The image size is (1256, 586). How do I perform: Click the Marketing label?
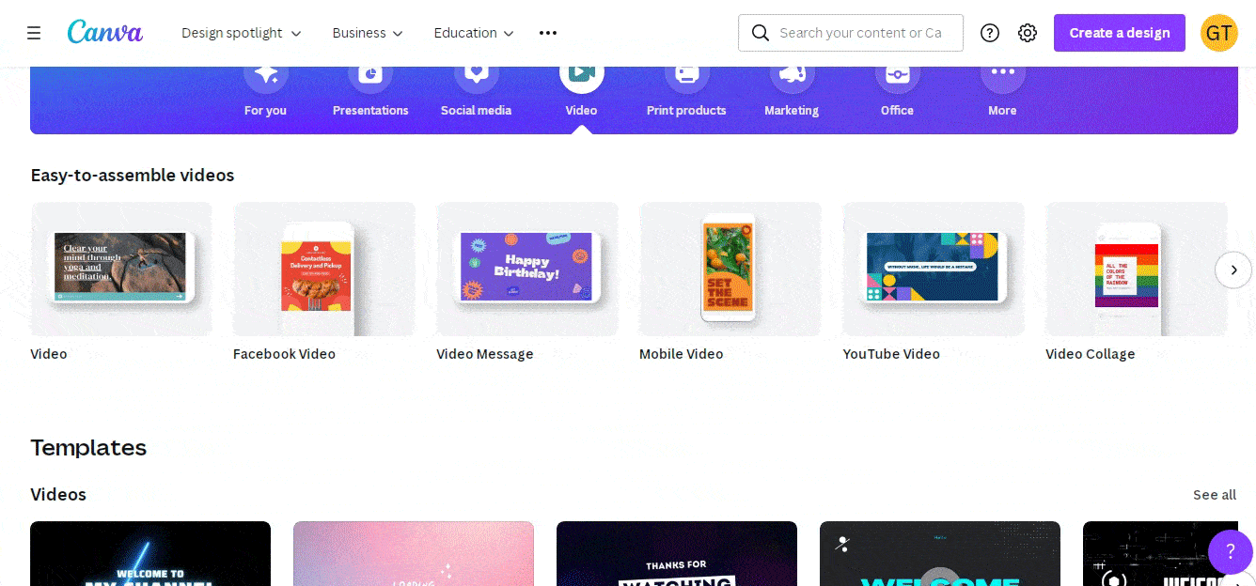coord(792,110)
